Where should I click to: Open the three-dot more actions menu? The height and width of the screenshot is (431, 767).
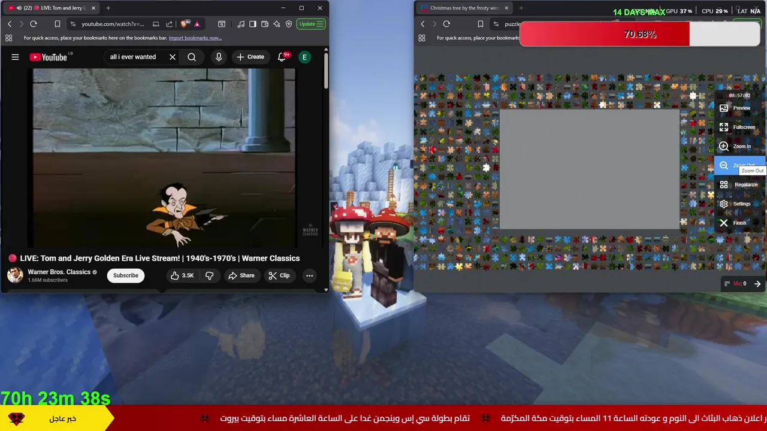[309, 275]
